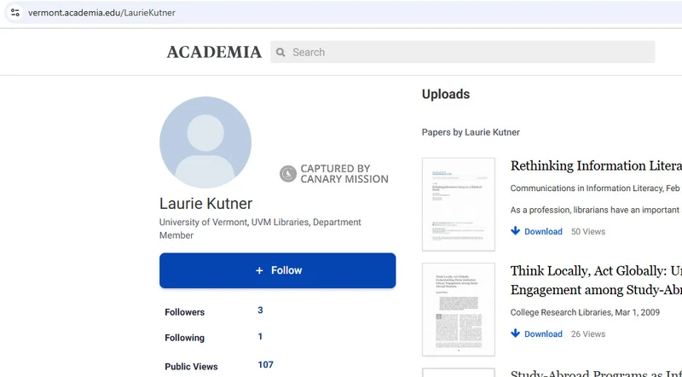This screenshot has height=377, width=682.
Task: Open Laurie Kutner's profile avatar
Action: pyautogui.click(x=205, y=142)
